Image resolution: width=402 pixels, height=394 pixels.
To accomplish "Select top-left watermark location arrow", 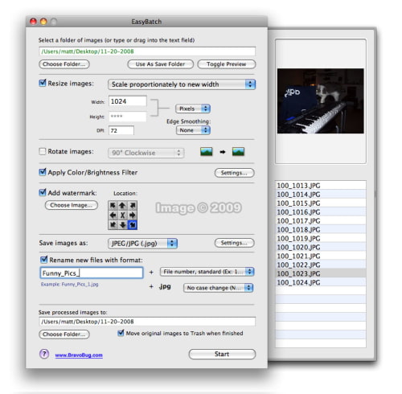I will point(113,206).
